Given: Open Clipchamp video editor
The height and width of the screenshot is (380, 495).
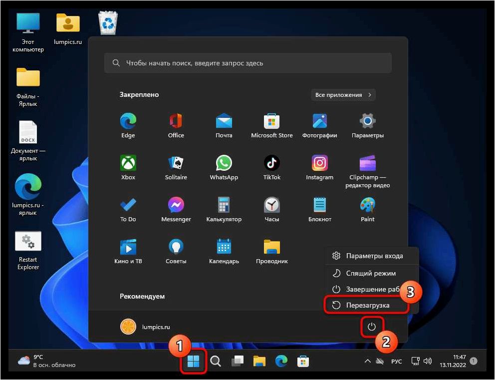Looking at the screenshot, I should (367, 171).
